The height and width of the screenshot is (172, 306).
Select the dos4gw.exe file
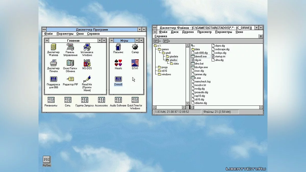(201, 67)
